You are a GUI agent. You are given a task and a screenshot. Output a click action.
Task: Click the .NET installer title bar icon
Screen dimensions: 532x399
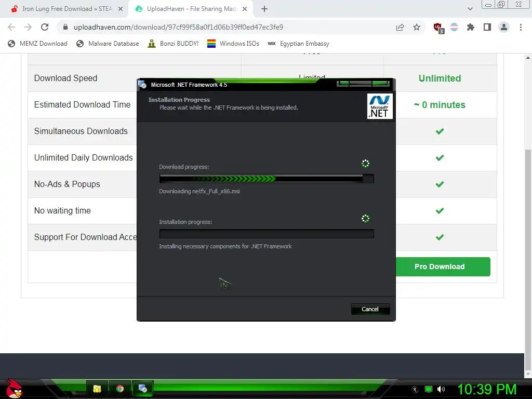click(142, 85)
